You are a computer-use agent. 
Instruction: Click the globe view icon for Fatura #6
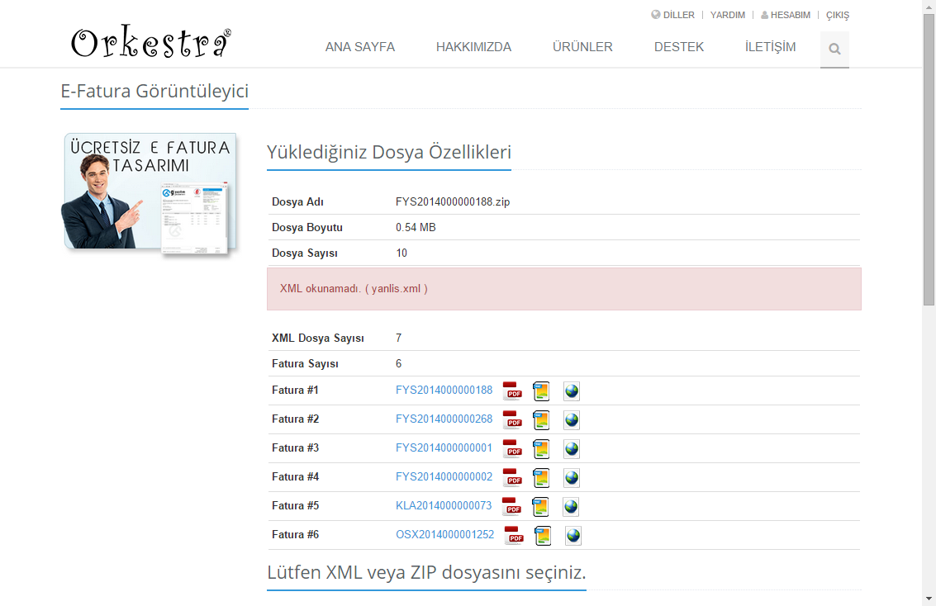(x=572, y=535)
